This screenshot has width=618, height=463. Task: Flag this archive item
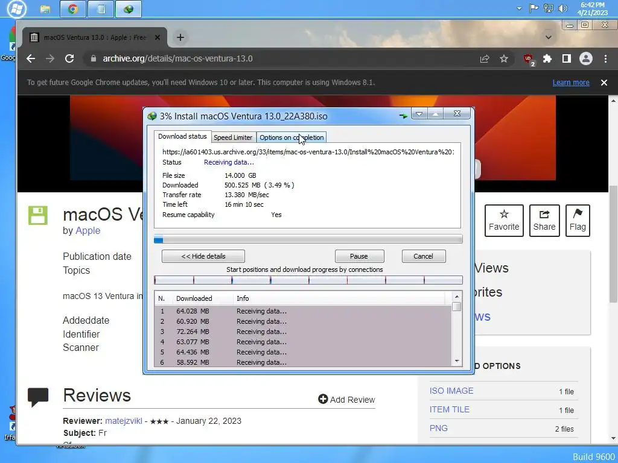tap(578, 221)
